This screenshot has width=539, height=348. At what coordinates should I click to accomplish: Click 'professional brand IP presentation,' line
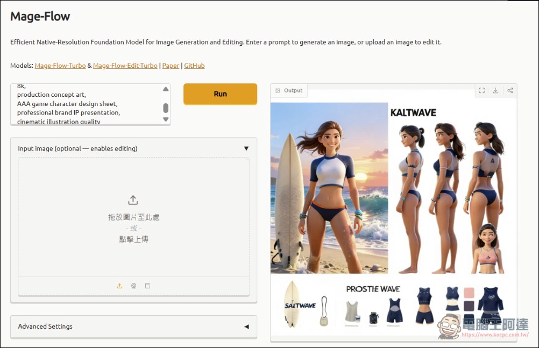click(x=68, y=113)
